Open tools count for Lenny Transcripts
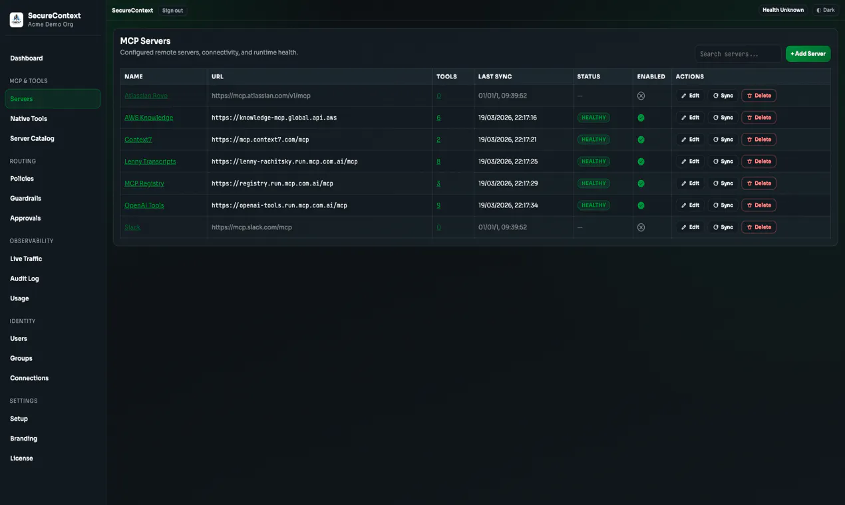The height and width of the screenshot is (505, 845). click(438, 161)
